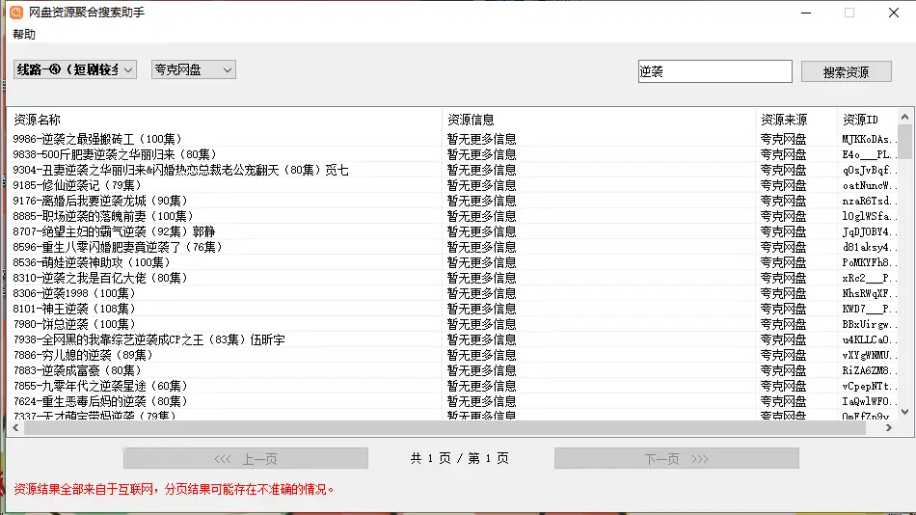
Task: Click the 资源ID column header
Action: [x=860, y=120]
